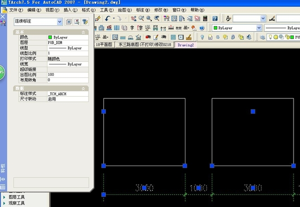
Task: Switch to the 东三路底图(不打印)修改0218 tab
Action: tap(145, 45)
